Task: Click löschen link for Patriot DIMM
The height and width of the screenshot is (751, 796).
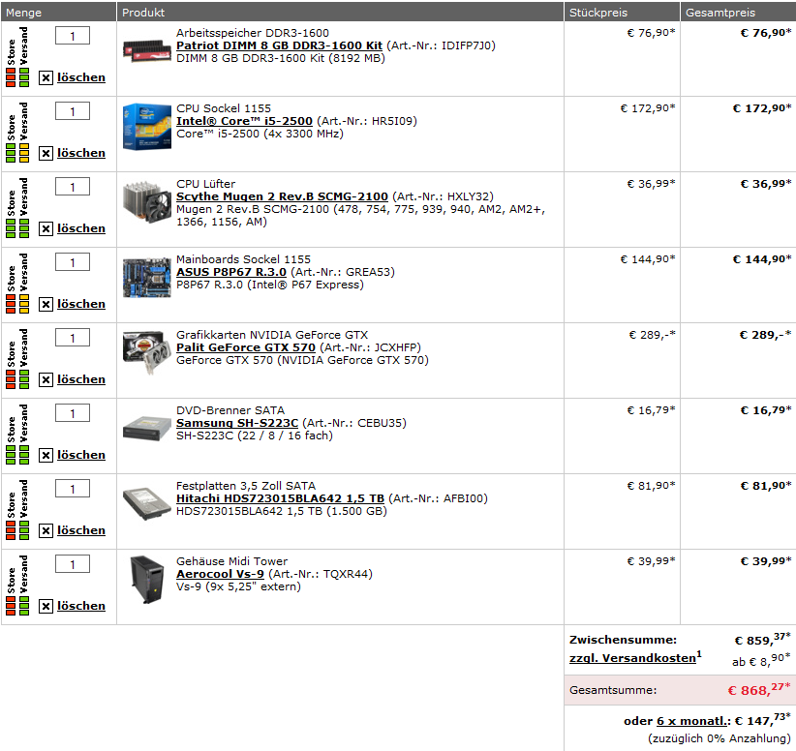Action: (81, 77)
